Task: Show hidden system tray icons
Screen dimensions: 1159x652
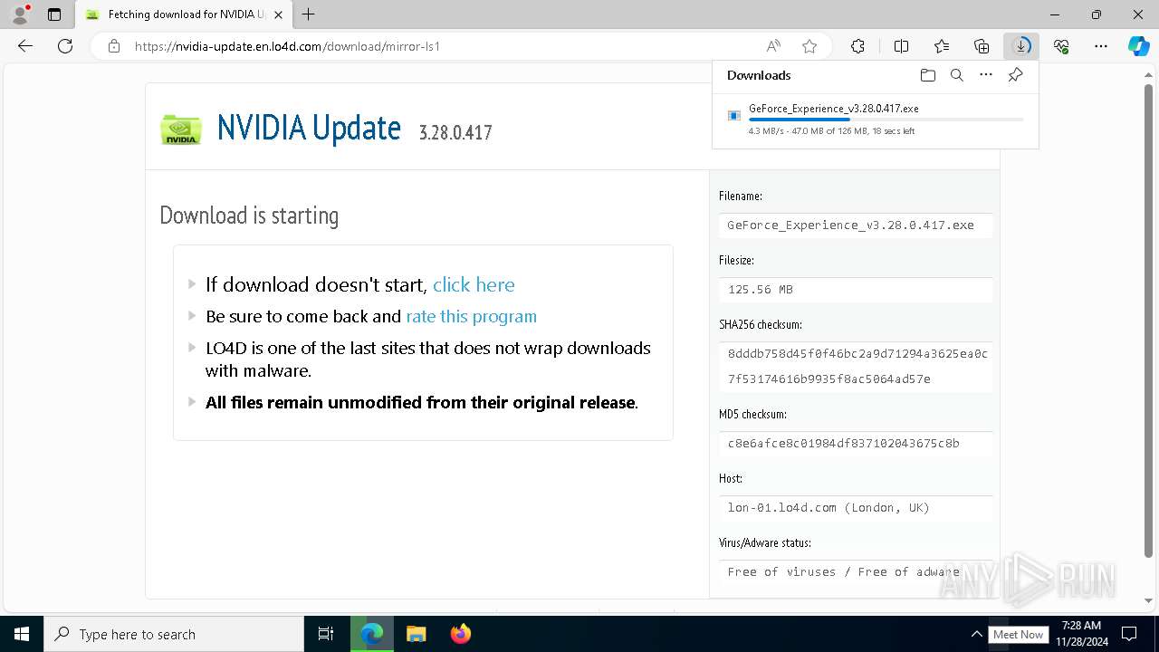Action: coord(976,634)
